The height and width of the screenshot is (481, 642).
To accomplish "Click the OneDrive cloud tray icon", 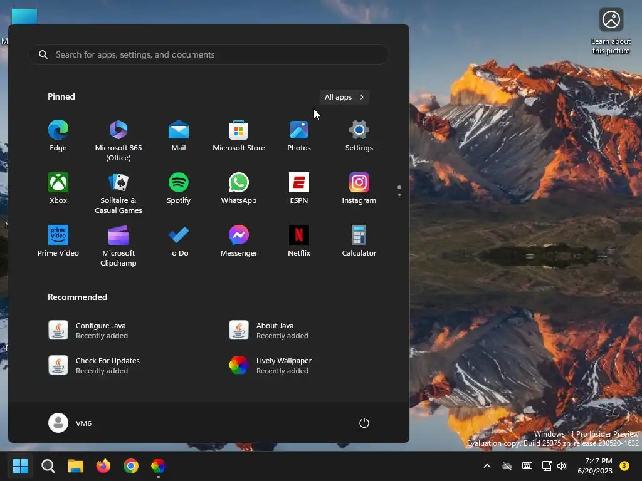I will coord(507,466).
